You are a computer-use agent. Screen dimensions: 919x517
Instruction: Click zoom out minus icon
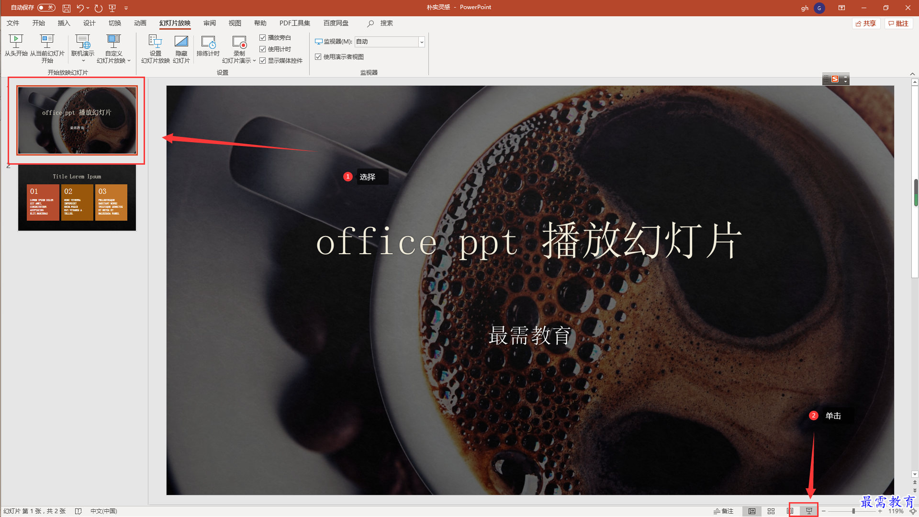point(824,511)
